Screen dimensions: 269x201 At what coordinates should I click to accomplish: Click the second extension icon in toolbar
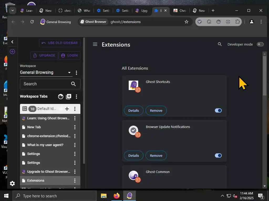click(x=209, y=22)
